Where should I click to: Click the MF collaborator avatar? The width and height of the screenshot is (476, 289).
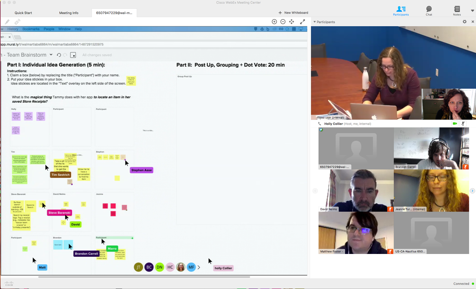[x=191, y=267]
